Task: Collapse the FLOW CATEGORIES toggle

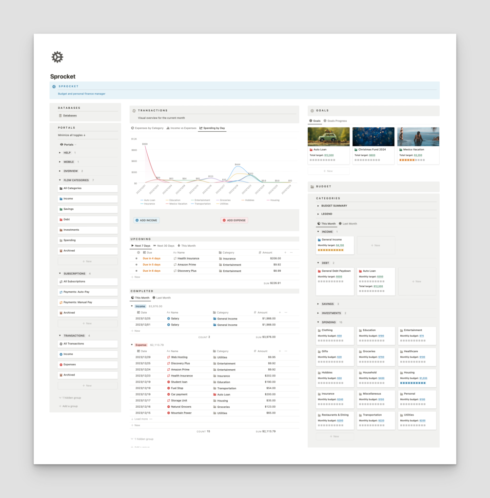Action: pyautogui.click(x=59, y=180)
